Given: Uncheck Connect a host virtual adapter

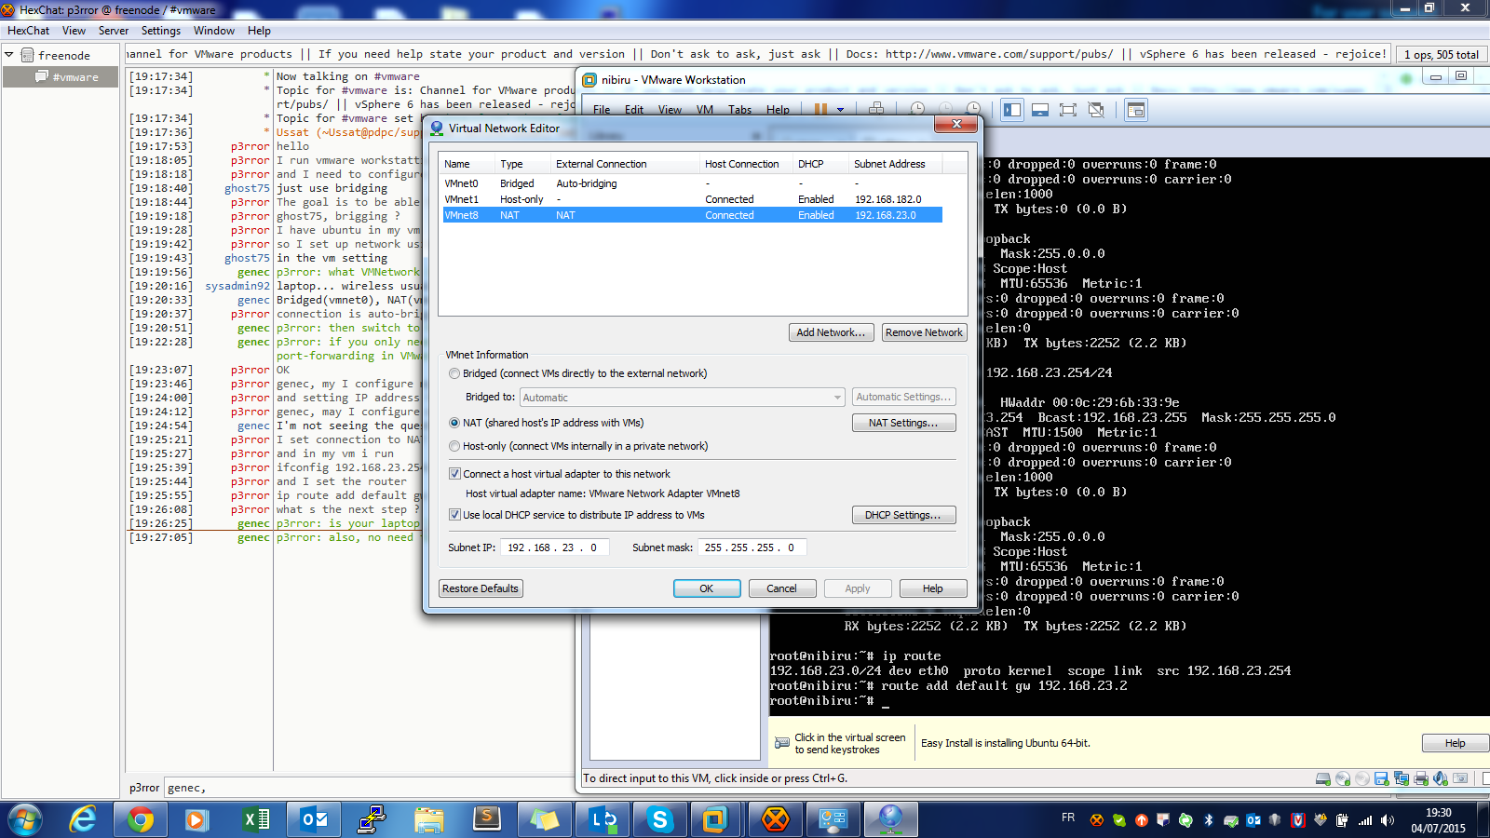Looking at the screenshot, I should coord(454,474).
